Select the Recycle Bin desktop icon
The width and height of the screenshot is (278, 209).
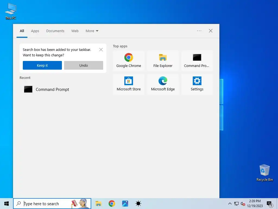tap(264, 173)
